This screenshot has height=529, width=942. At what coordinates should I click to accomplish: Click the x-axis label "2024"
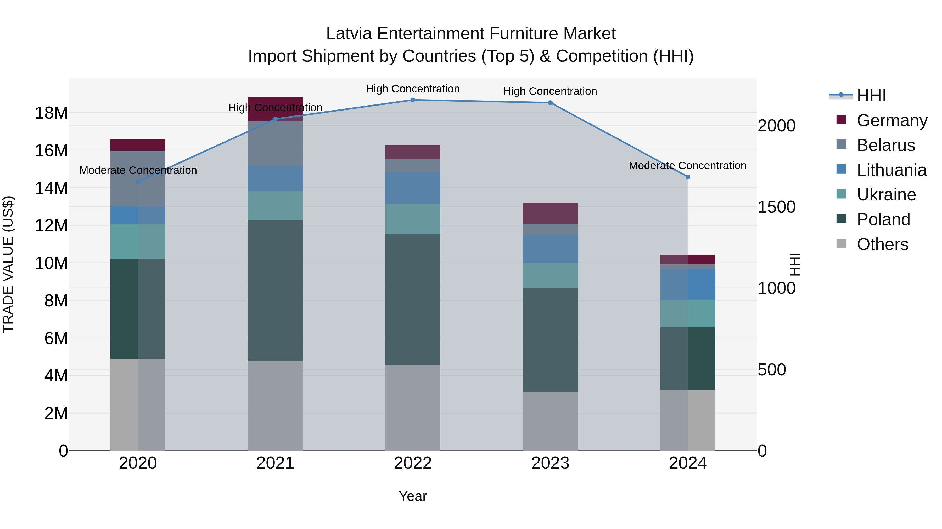(688, 463)
